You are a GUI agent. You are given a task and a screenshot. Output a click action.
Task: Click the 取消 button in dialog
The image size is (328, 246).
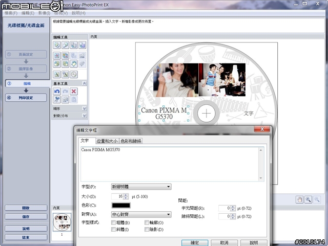pos(224,242)
